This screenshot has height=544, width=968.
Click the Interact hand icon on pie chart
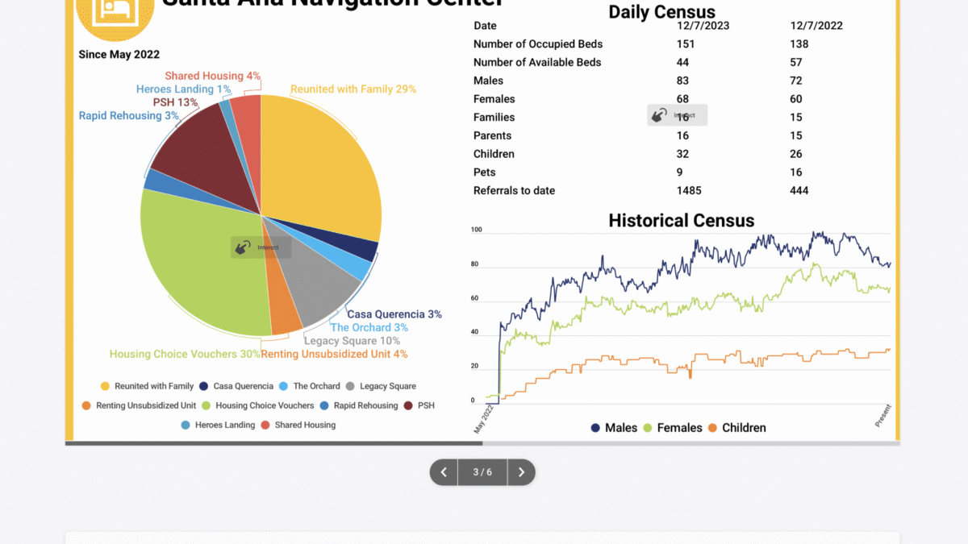coord(243,247)
